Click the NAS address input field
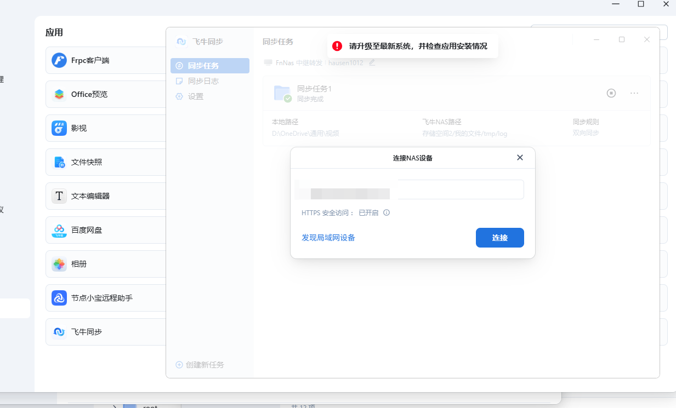676x408 pixels. tap(413, 189)
